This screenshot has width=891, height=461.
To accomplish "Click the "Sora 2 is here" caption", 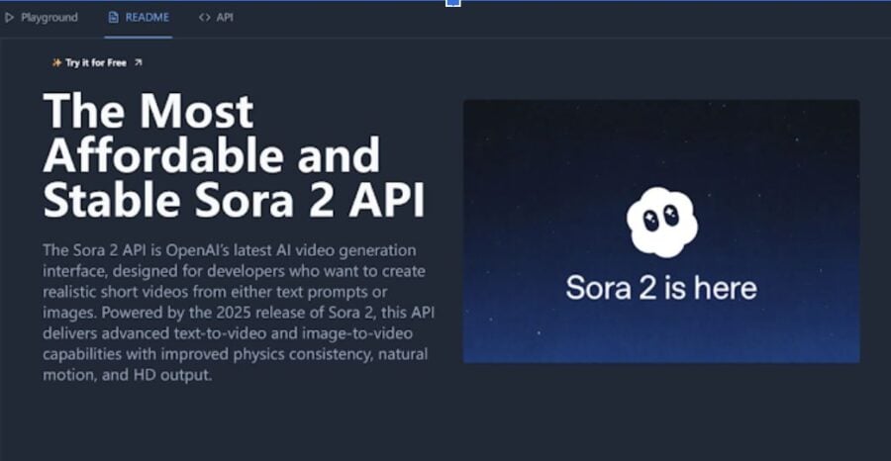I will (661, 288).
